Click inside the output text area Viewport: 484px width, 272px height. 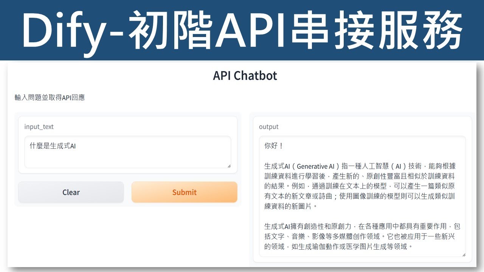[x=362, y=196]
